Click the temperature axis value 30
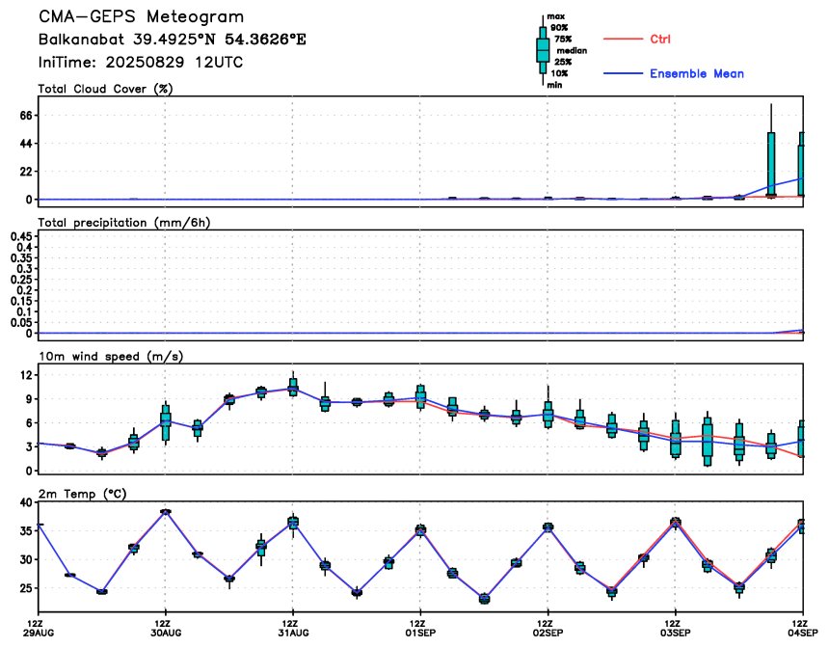This screenshot has height=648, width=829. [26, 559]
